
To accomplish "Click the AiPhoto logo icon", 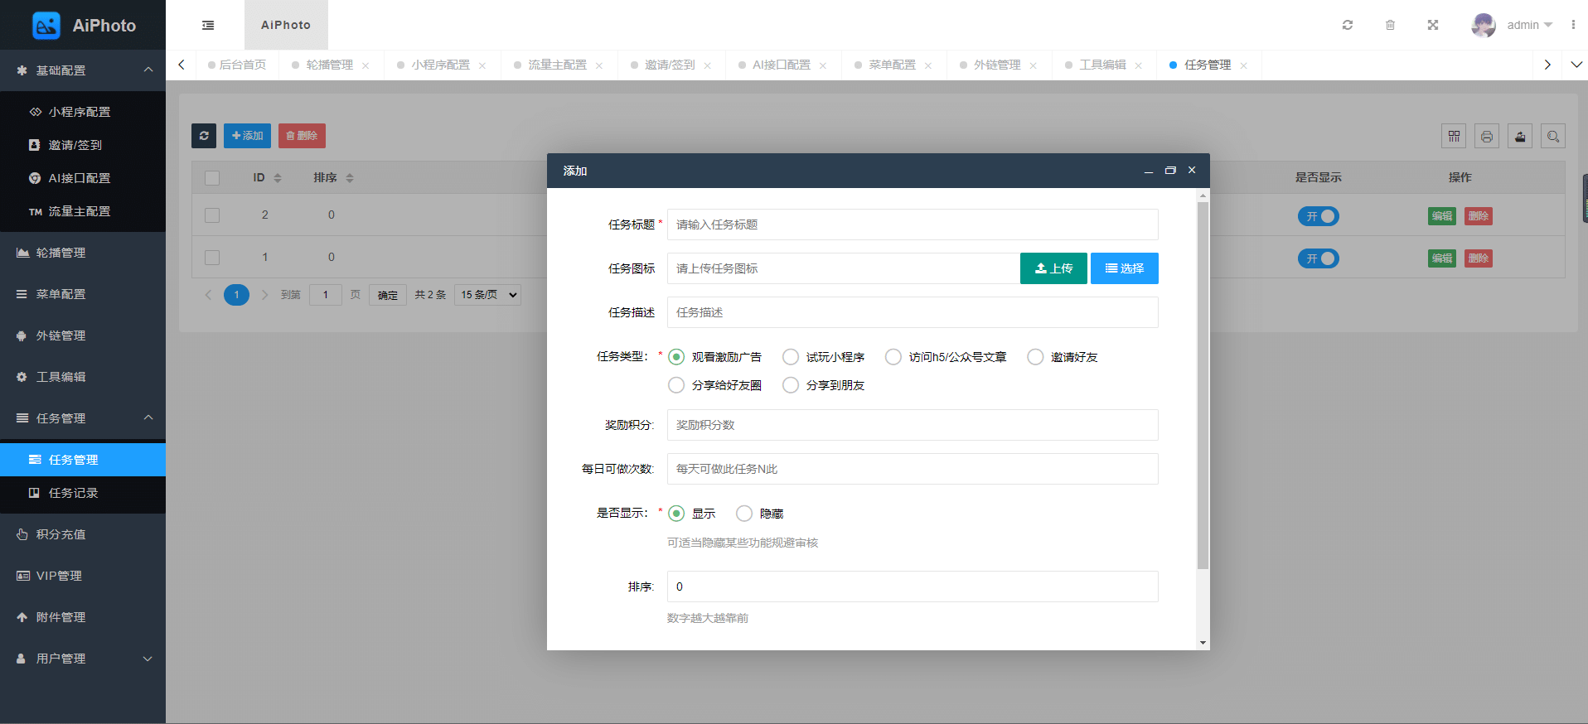I will pos(46,26).
